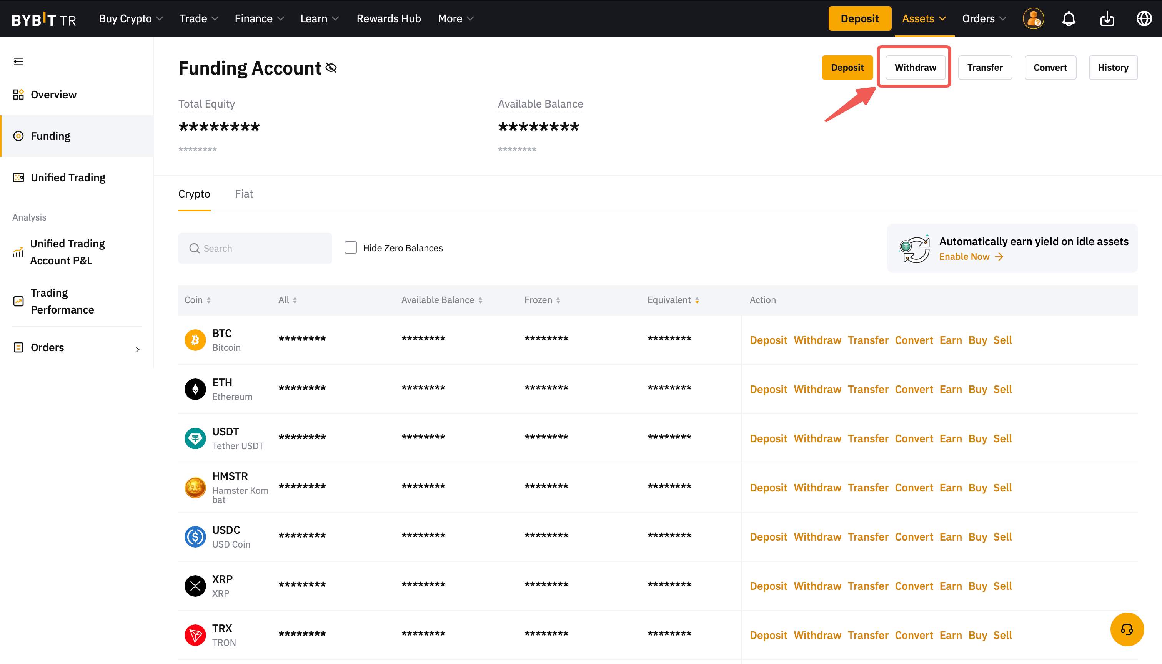Viewport: 1162px width, 664px height.
Task: Click the TRON coin icon
Action: [x=195, y=635]
